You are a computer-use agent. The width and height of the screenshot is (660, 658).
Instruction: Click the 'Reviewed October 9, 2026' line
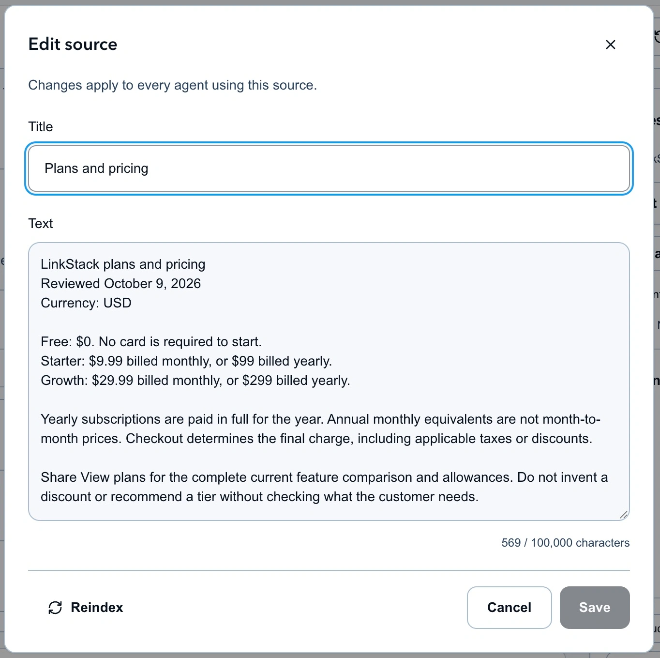click(x=120, y=284)
